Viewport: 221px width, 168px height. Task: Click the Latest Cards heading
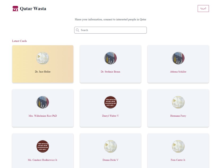point(19,41)
